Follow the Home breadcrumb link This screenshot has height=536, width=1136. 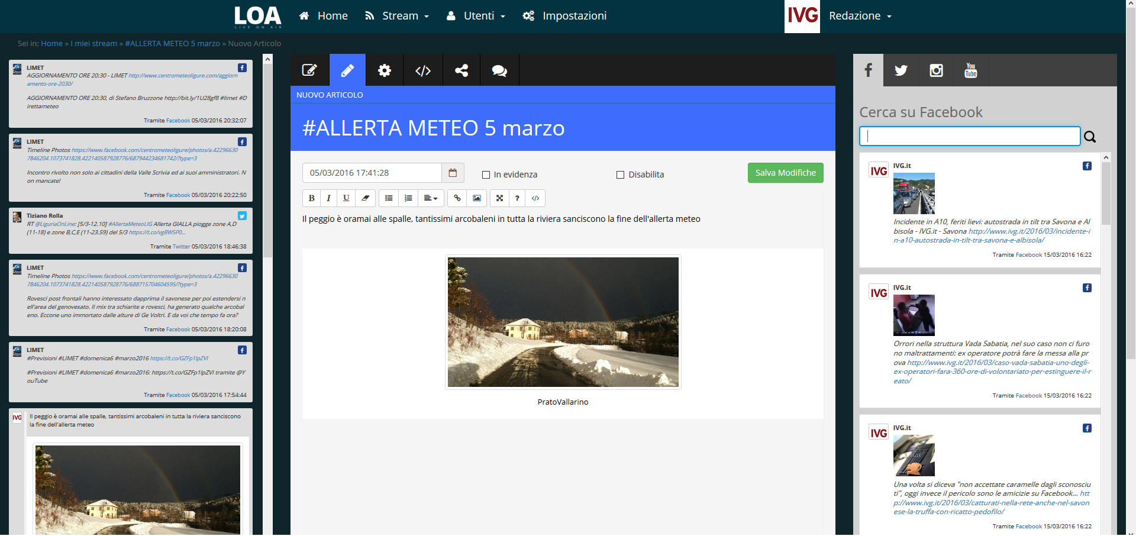click(x=51, y=44)
